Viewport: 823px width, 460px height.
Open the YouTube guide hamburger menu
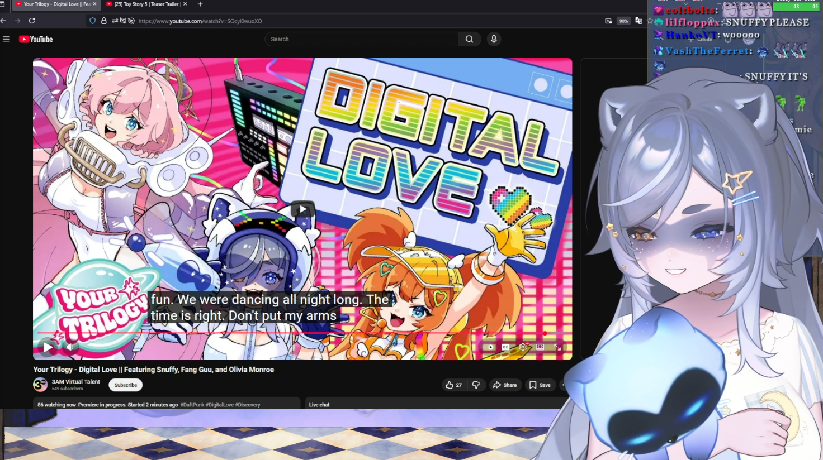coord(6,39)
